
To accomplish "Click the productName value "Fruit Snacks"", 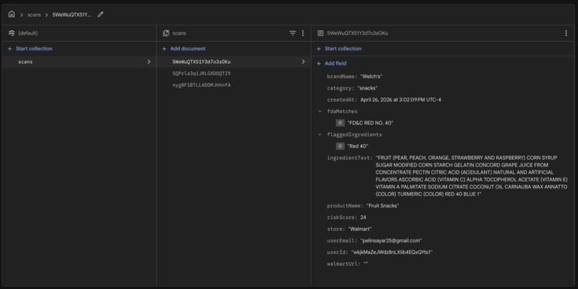I will [383, 206].
